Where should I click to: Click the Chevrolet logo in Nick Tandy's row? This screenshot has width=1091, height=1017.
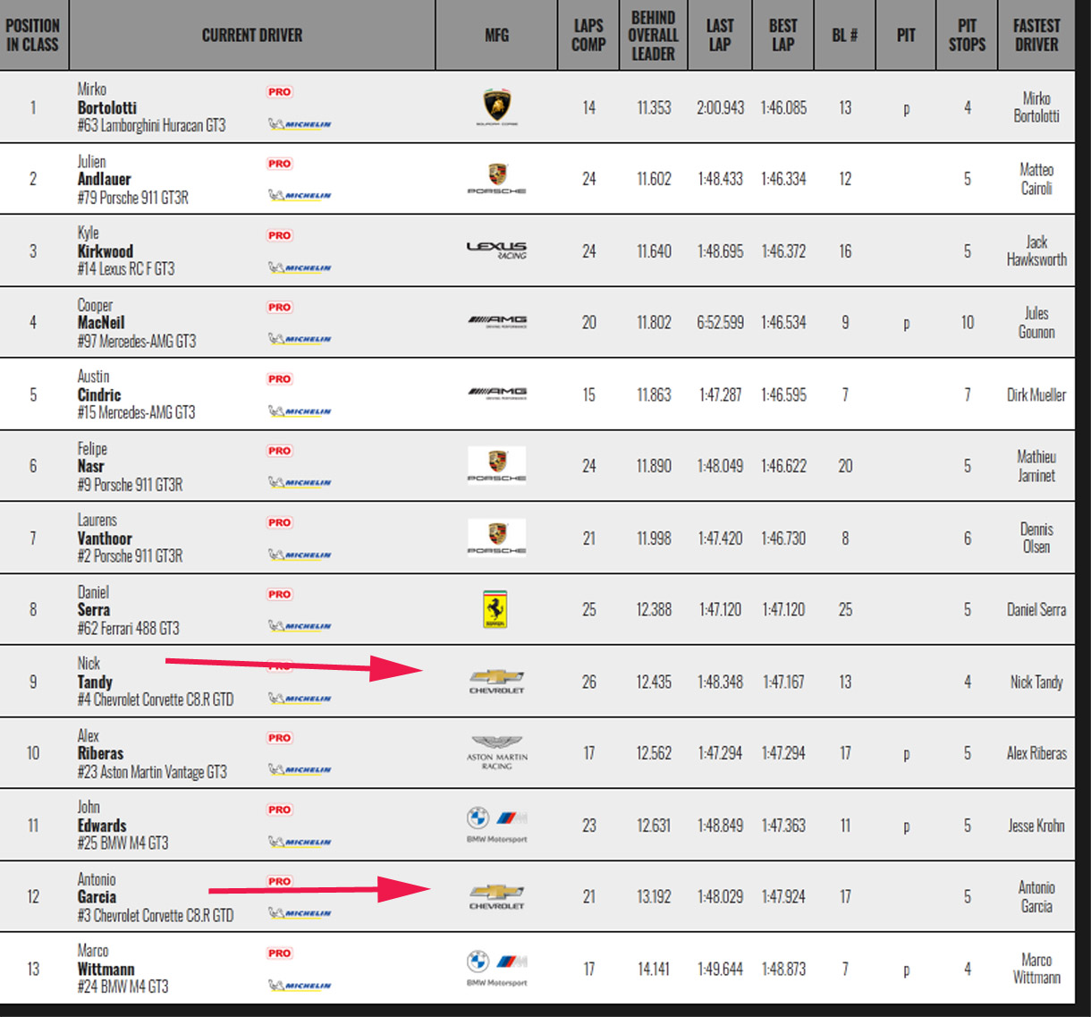(x=496, y=682)
